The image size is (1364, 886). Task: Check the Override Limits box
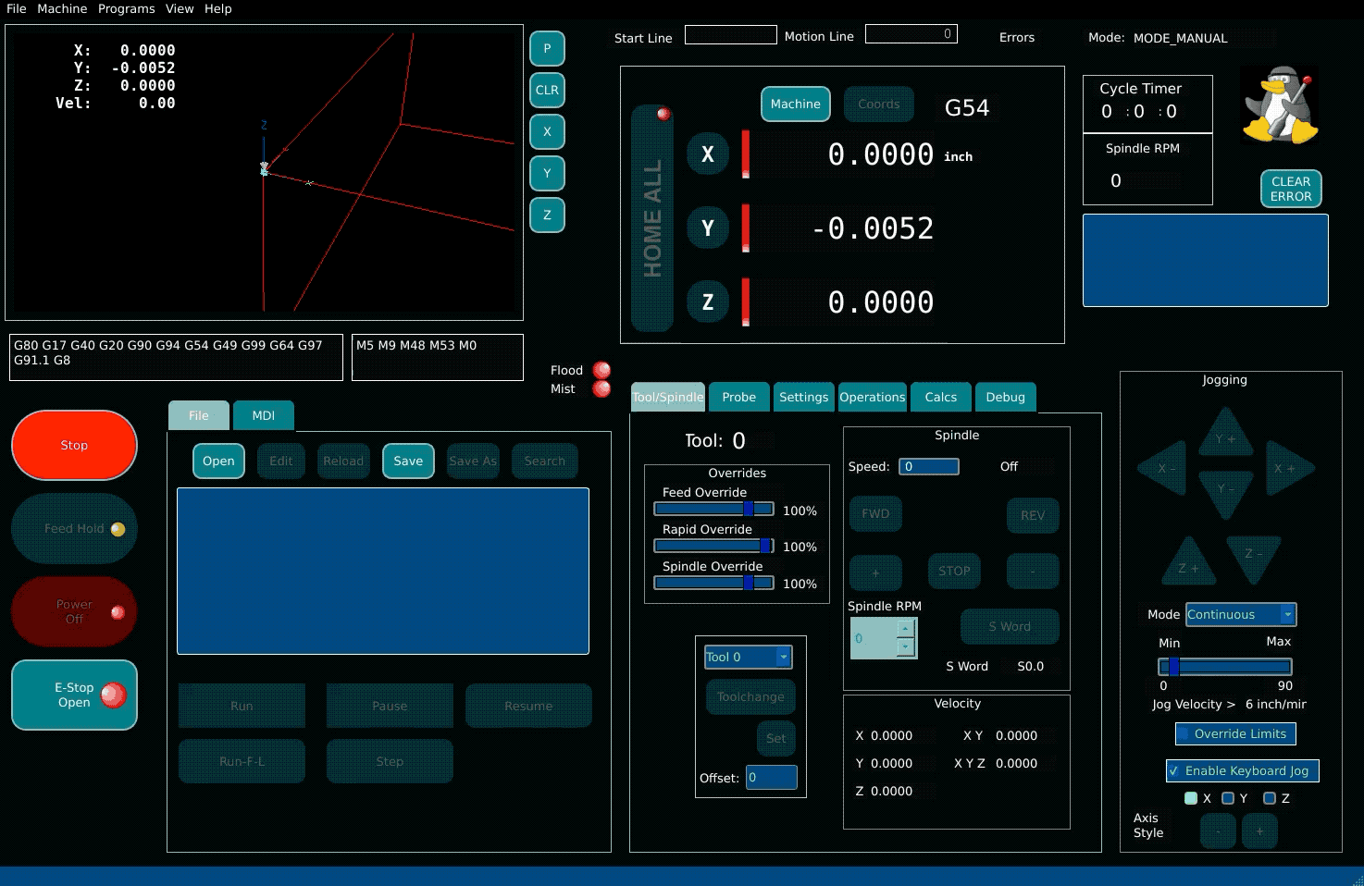pyautogui.click(x=1183, y=734)
